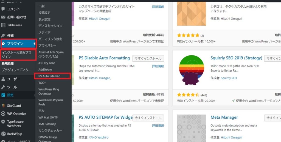Click the お問い合わせ envelope icon
Viewport: 281px width, 142px height.
[3, 17]
